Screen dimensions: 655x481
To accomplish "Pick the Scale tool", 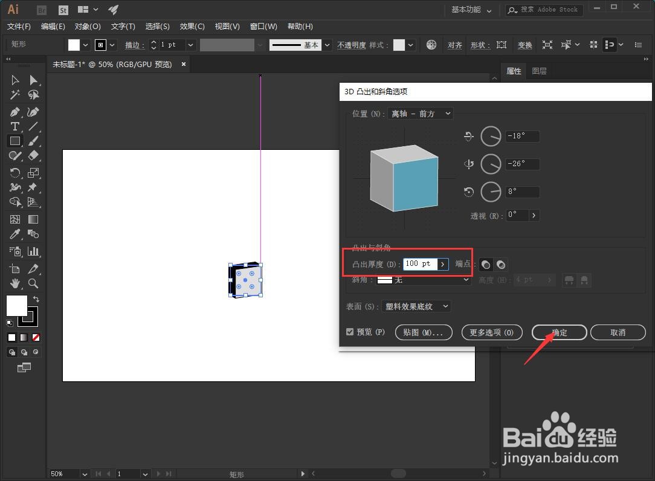I will pos(33,173).
